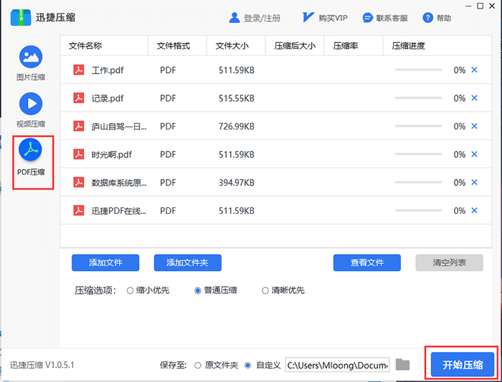Click the PDF icon of 记录.pdf
The height and width of the screenshot is (382, 502).
coord(79,98)
